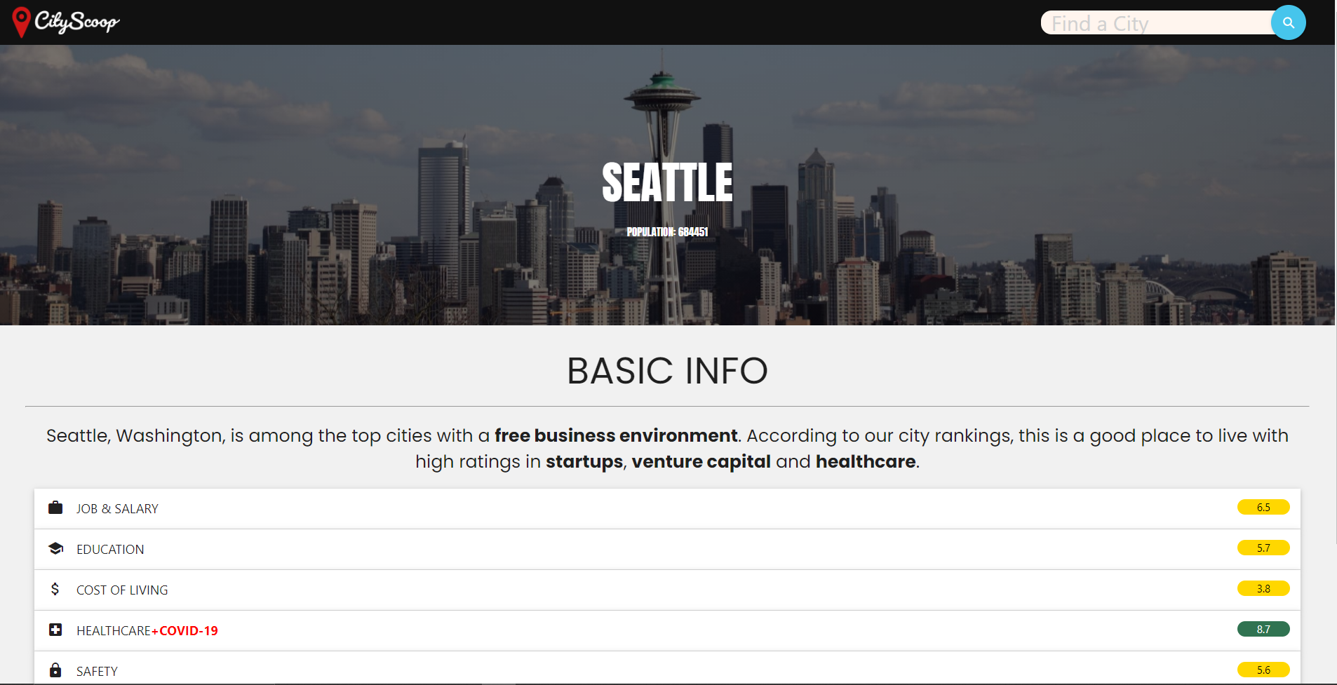The height and width of the screenshot is (685, 1337).
Task: Click the 6.5 Job & Salary score badge
Action: (1263, 507)
